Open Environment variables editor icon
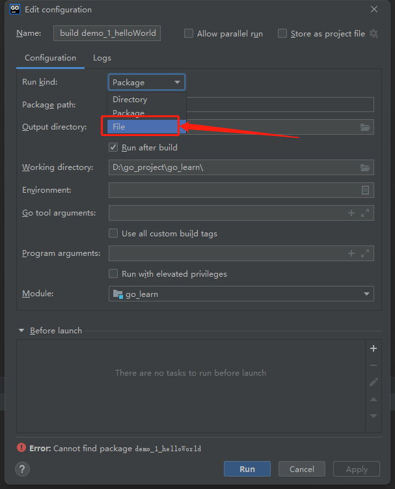This screenshot has width=395, height=489. tap(365, 190)
